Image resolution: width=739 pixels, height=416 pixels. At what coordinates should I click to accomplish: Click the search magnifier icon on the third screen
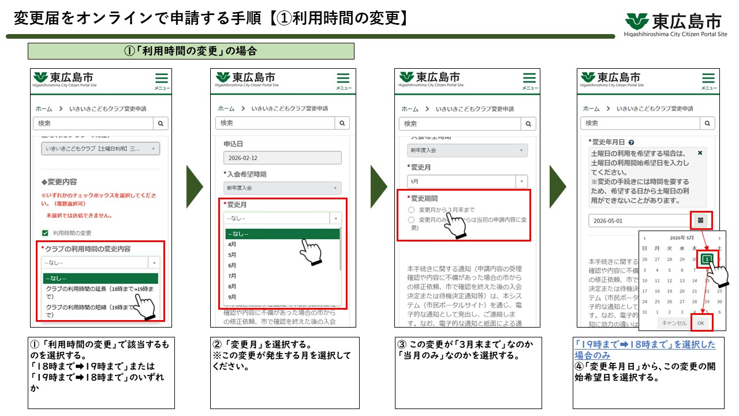[529, 123]
